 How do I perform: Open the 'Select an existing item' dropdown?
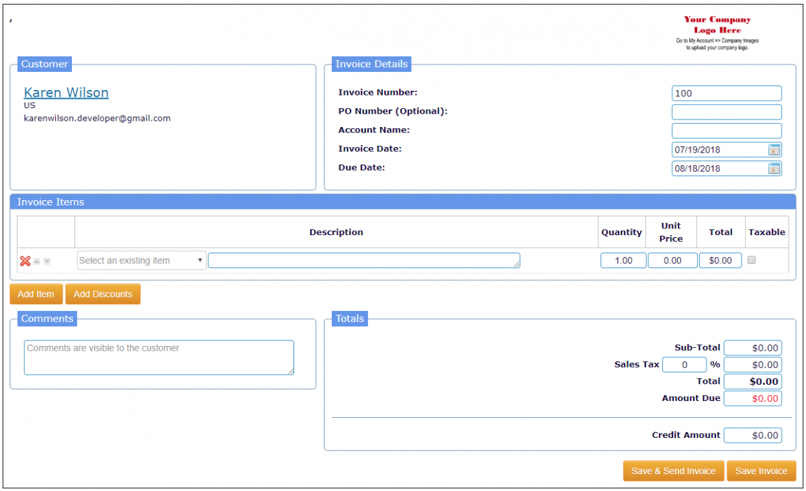[x=141, y=260]
